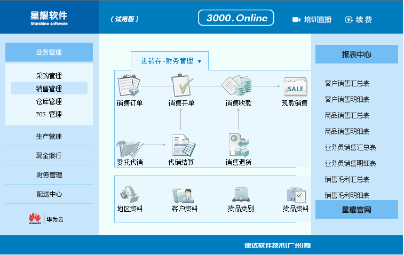
Task: Open the 报表中心 header button
Action: pyautogui.click(x=357, y=54)
